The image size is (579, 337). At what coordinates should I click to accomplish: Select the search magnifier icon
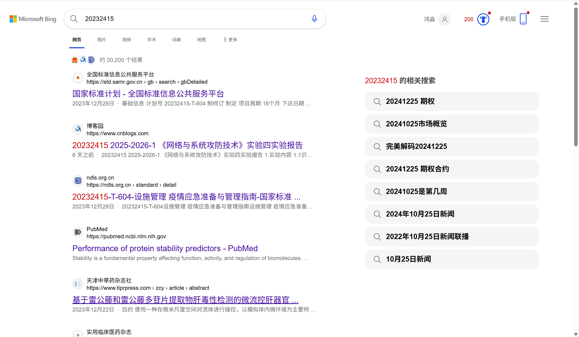(x=74, y=19)
